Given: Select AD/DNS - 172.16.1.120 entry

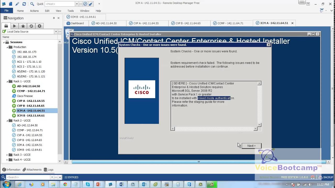Looking at the screenshot, I should click(31, 72).
